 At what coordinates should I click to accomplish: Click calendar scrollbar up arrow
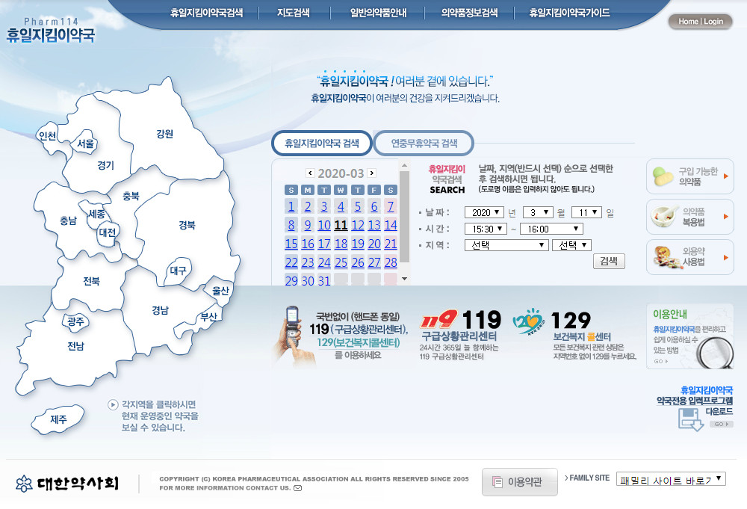tap(404, 165)
